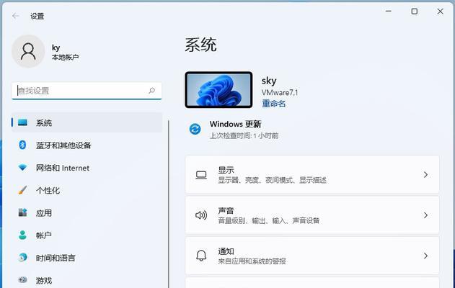Image resolution: width=455 pixels, height=288 pixels.
Task: Click the ky 本地帐户 profile name
Action: click(65, 52)
